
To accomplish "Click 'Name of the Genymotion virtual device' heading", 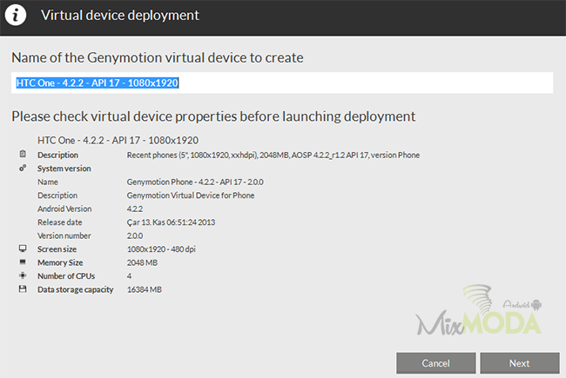I will point(158,57).
